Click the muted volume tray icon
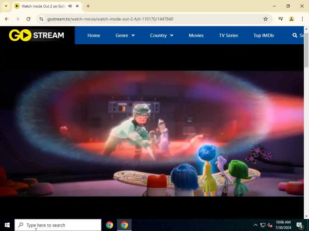The height and width of the screenshot is (231, 309). point(270,225)
